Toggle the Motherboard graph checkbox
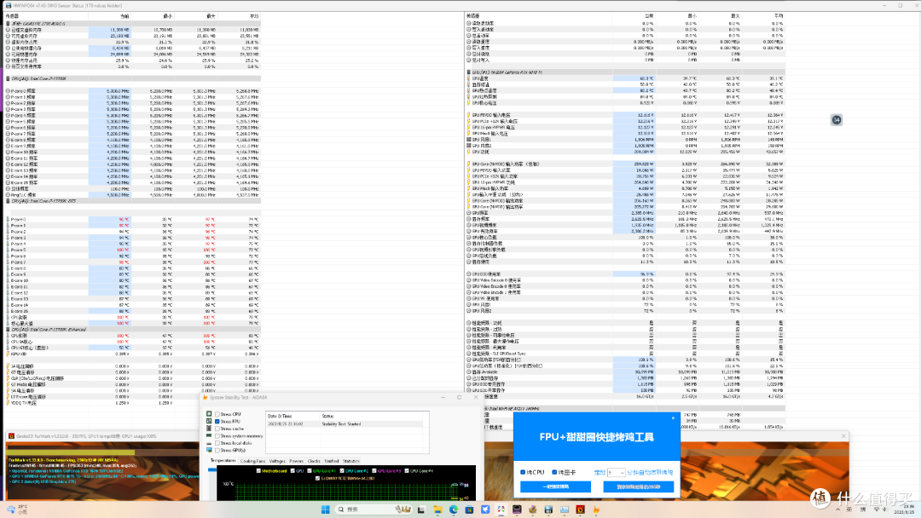 click(x=258, y=470)
